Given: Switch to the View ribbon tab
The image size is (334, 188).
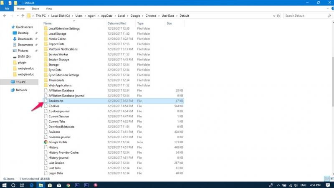Looking at the screenshot, I should 49,8.
